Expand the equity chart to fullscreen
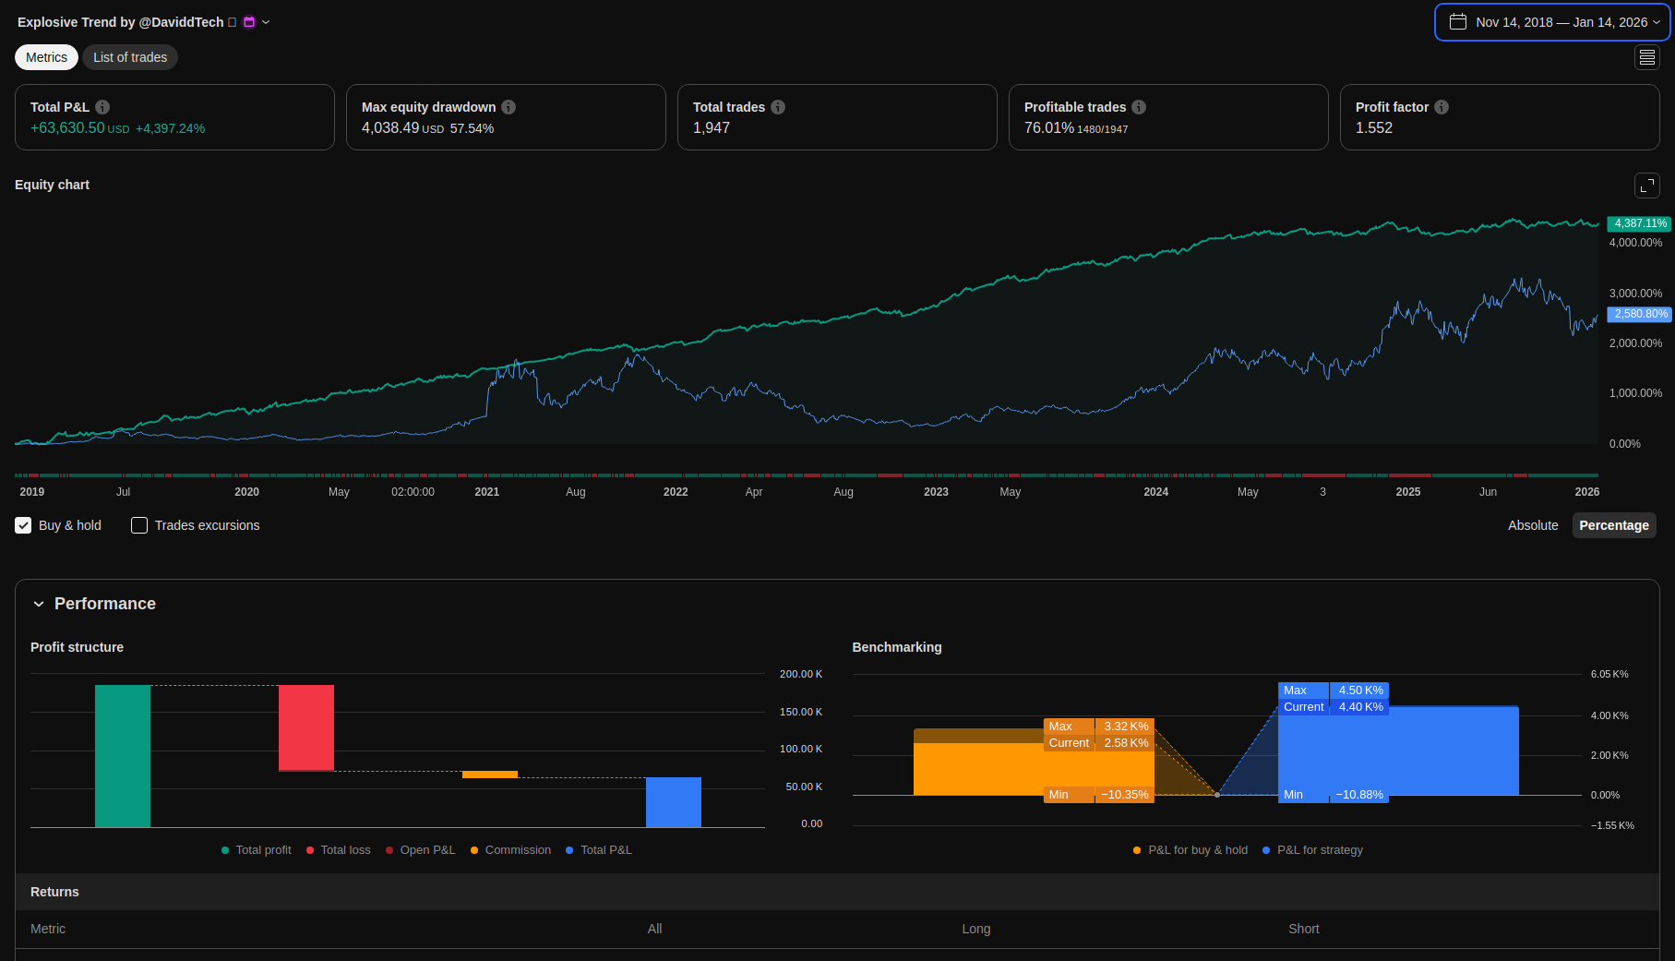 click(1646, 186)
